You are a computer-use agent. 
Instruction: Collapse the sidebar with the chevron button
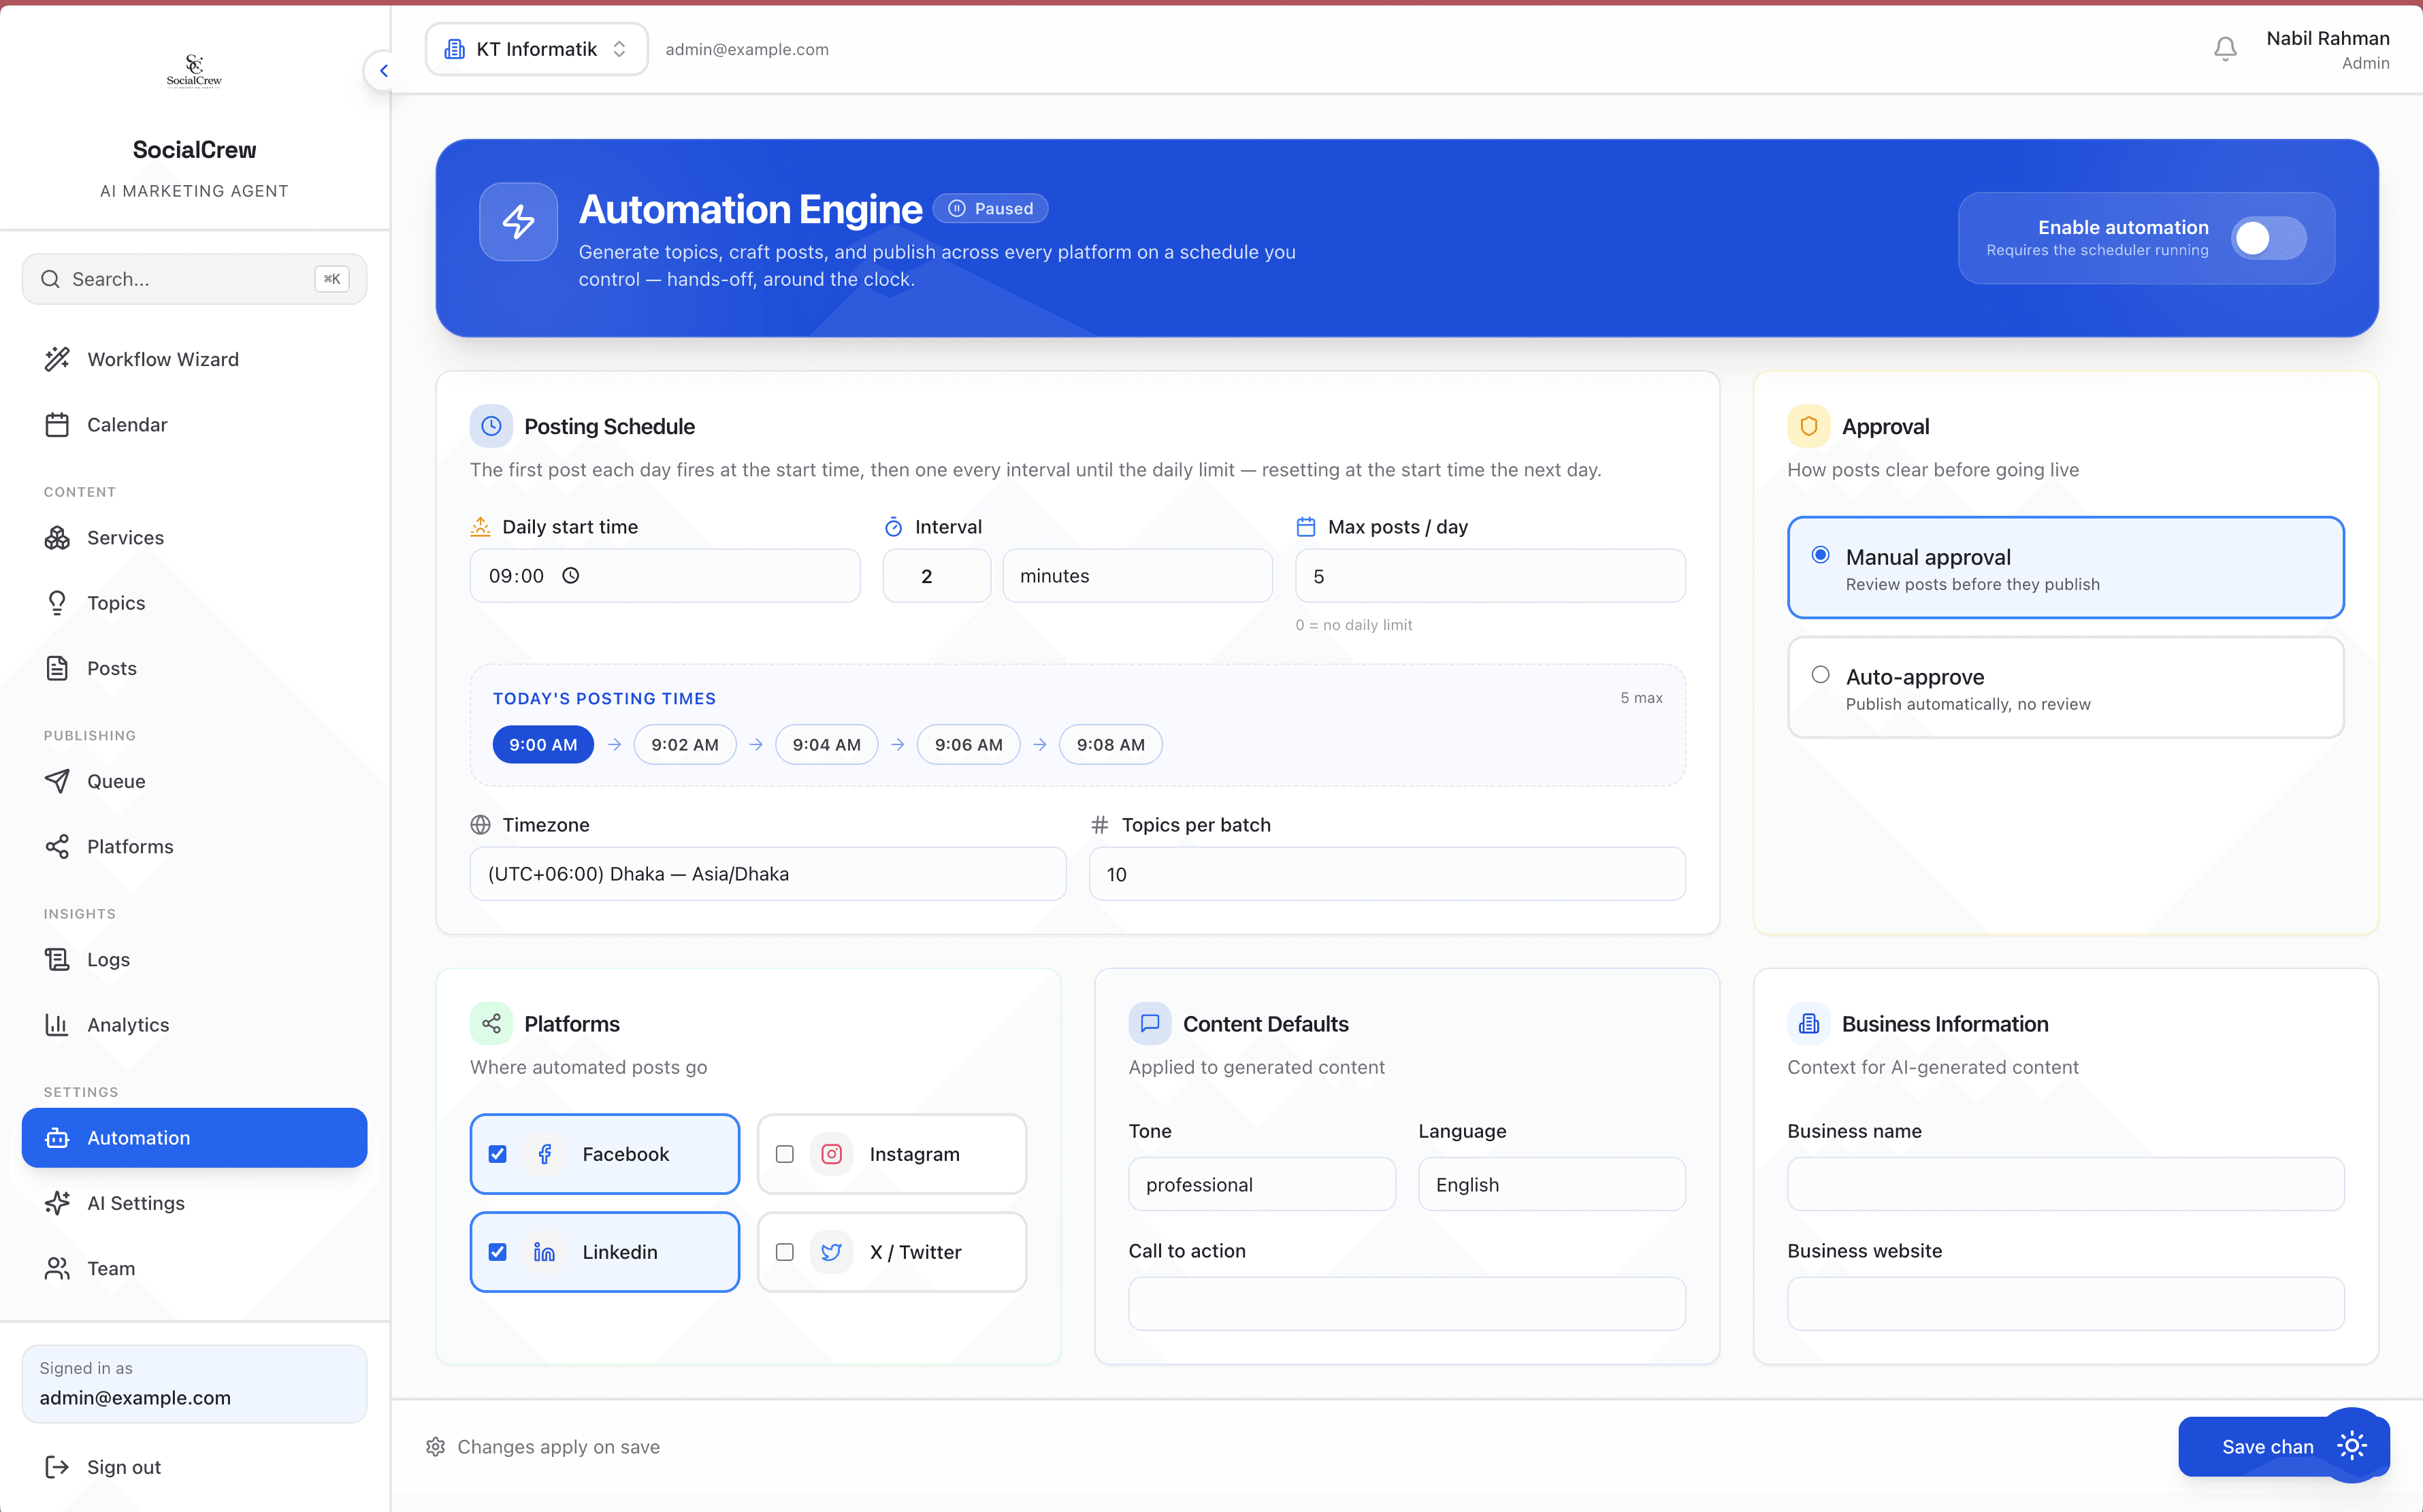(383, 71)
